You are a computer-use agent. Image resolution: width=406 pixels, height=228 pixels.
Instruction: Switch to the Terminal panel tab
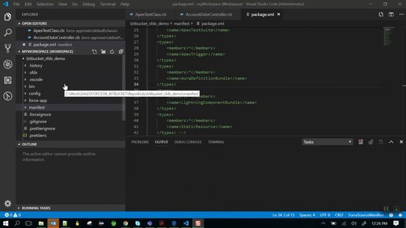click(216, 142)
